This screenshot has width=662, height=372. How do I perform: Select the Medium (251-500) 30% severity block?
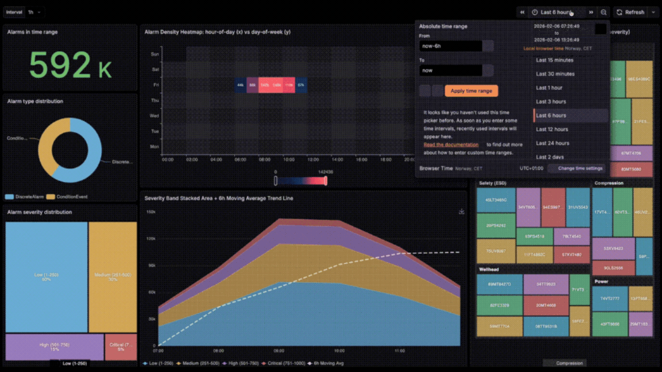113,277
